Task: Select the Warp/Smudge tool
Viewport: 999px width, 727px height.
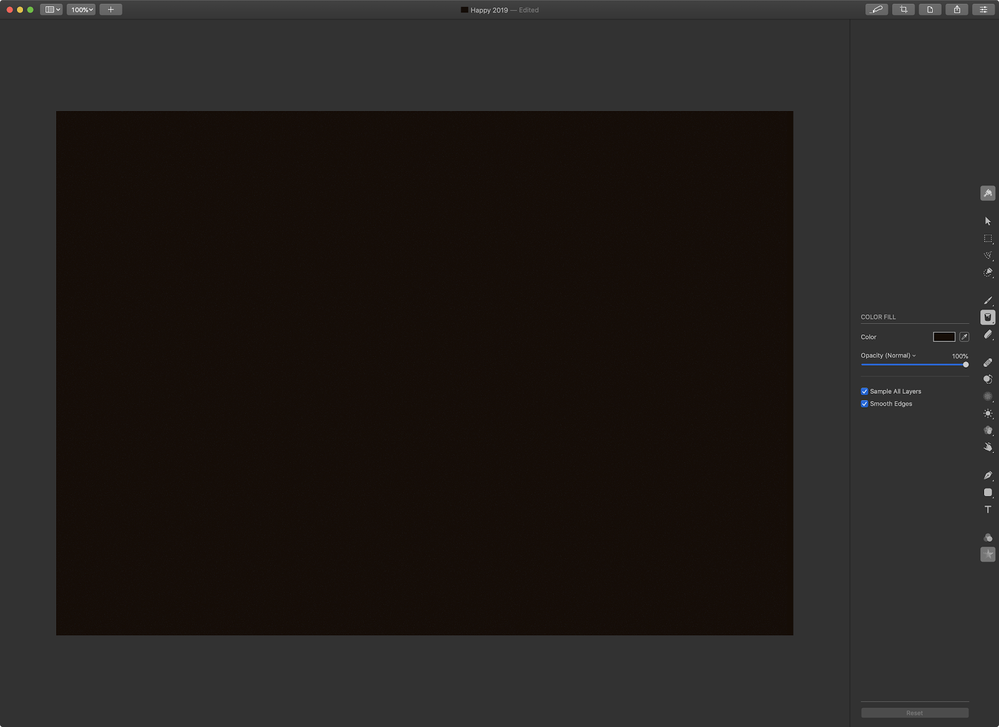Action: (988, 447)
